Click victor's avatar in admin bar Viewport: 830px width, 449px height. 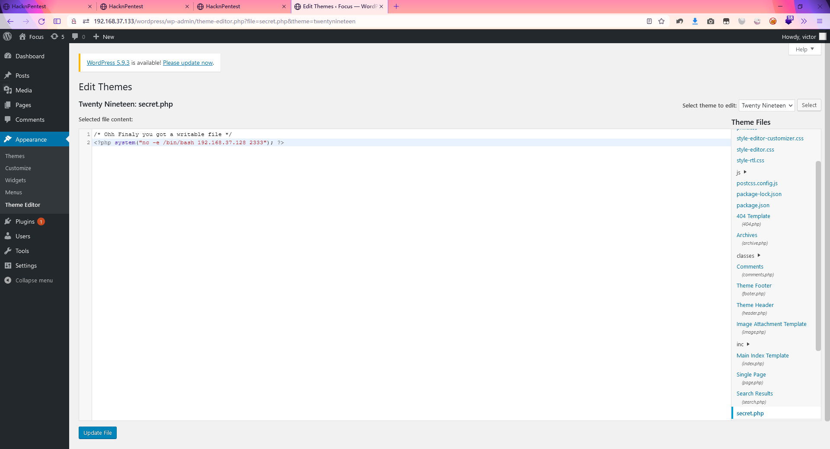823,37
